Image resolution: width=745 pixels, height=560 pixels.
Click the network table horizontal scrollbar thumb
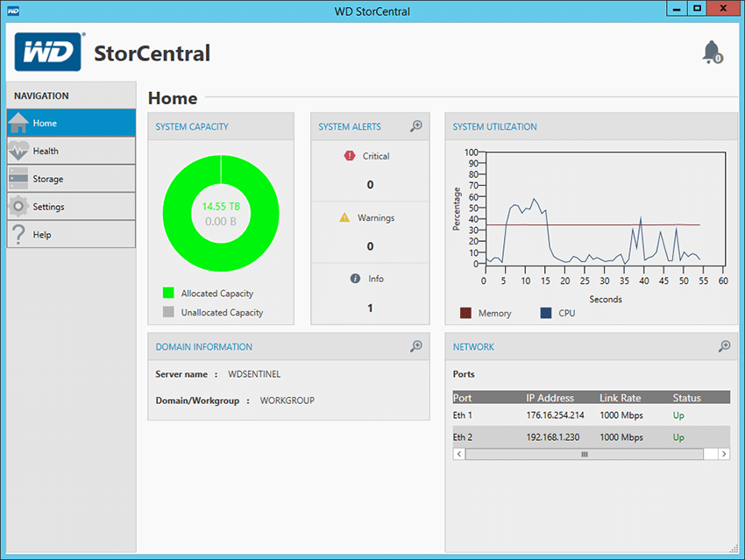tap(585, 454)
